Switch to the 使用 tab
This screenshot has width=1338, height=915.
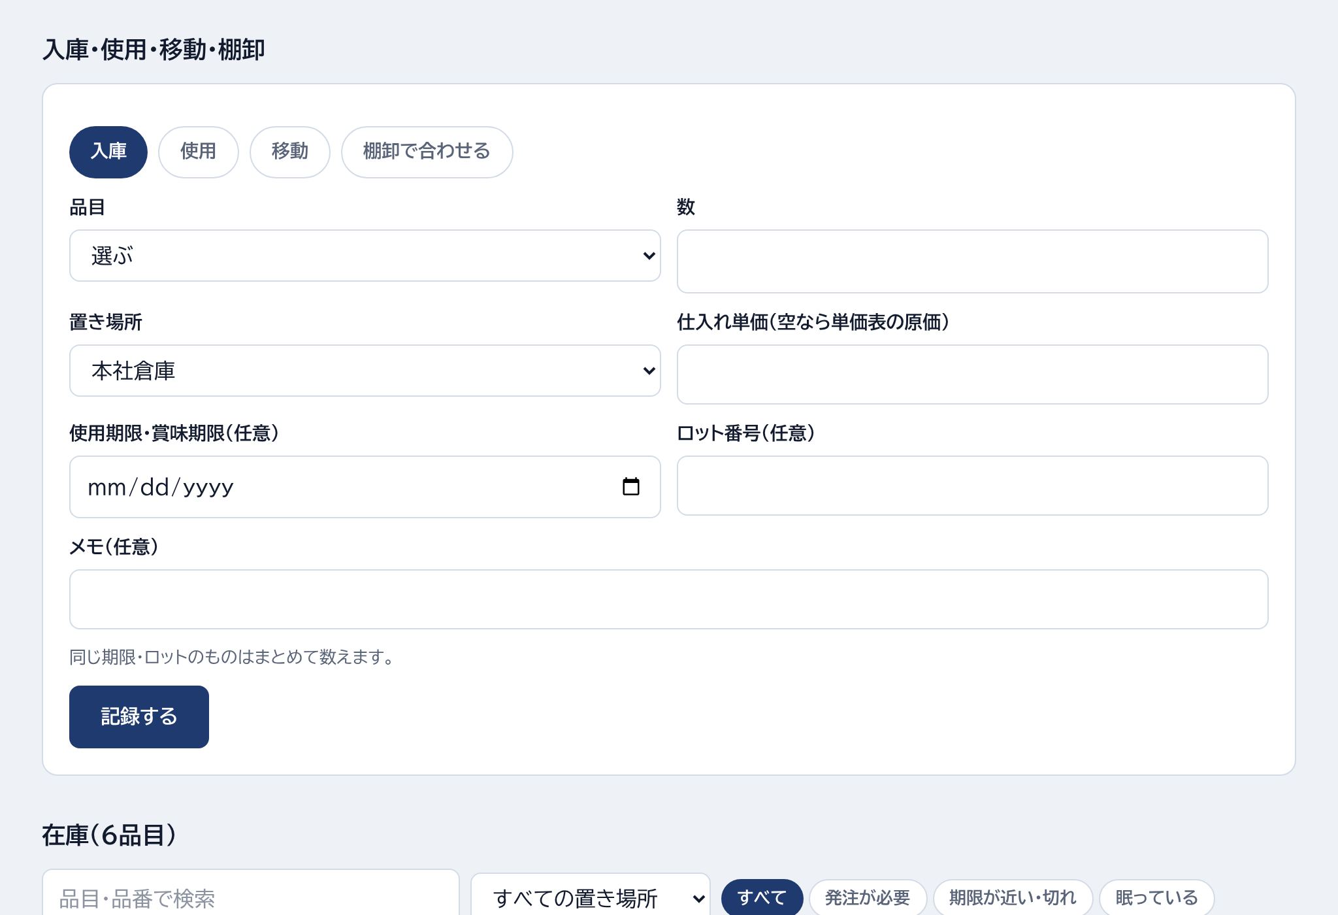pyautogui.click(x=198, y=152)
